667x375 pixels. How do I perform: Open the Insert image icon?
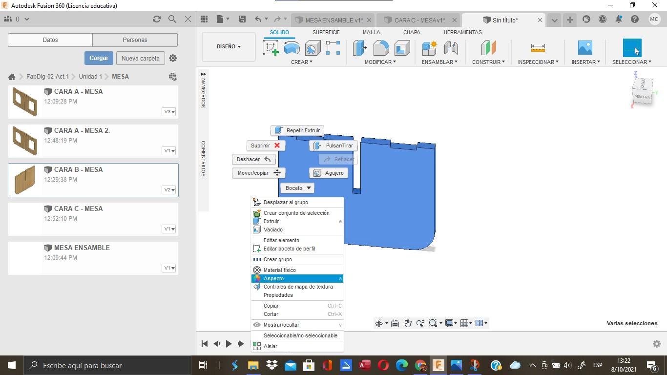pos(585,48)
